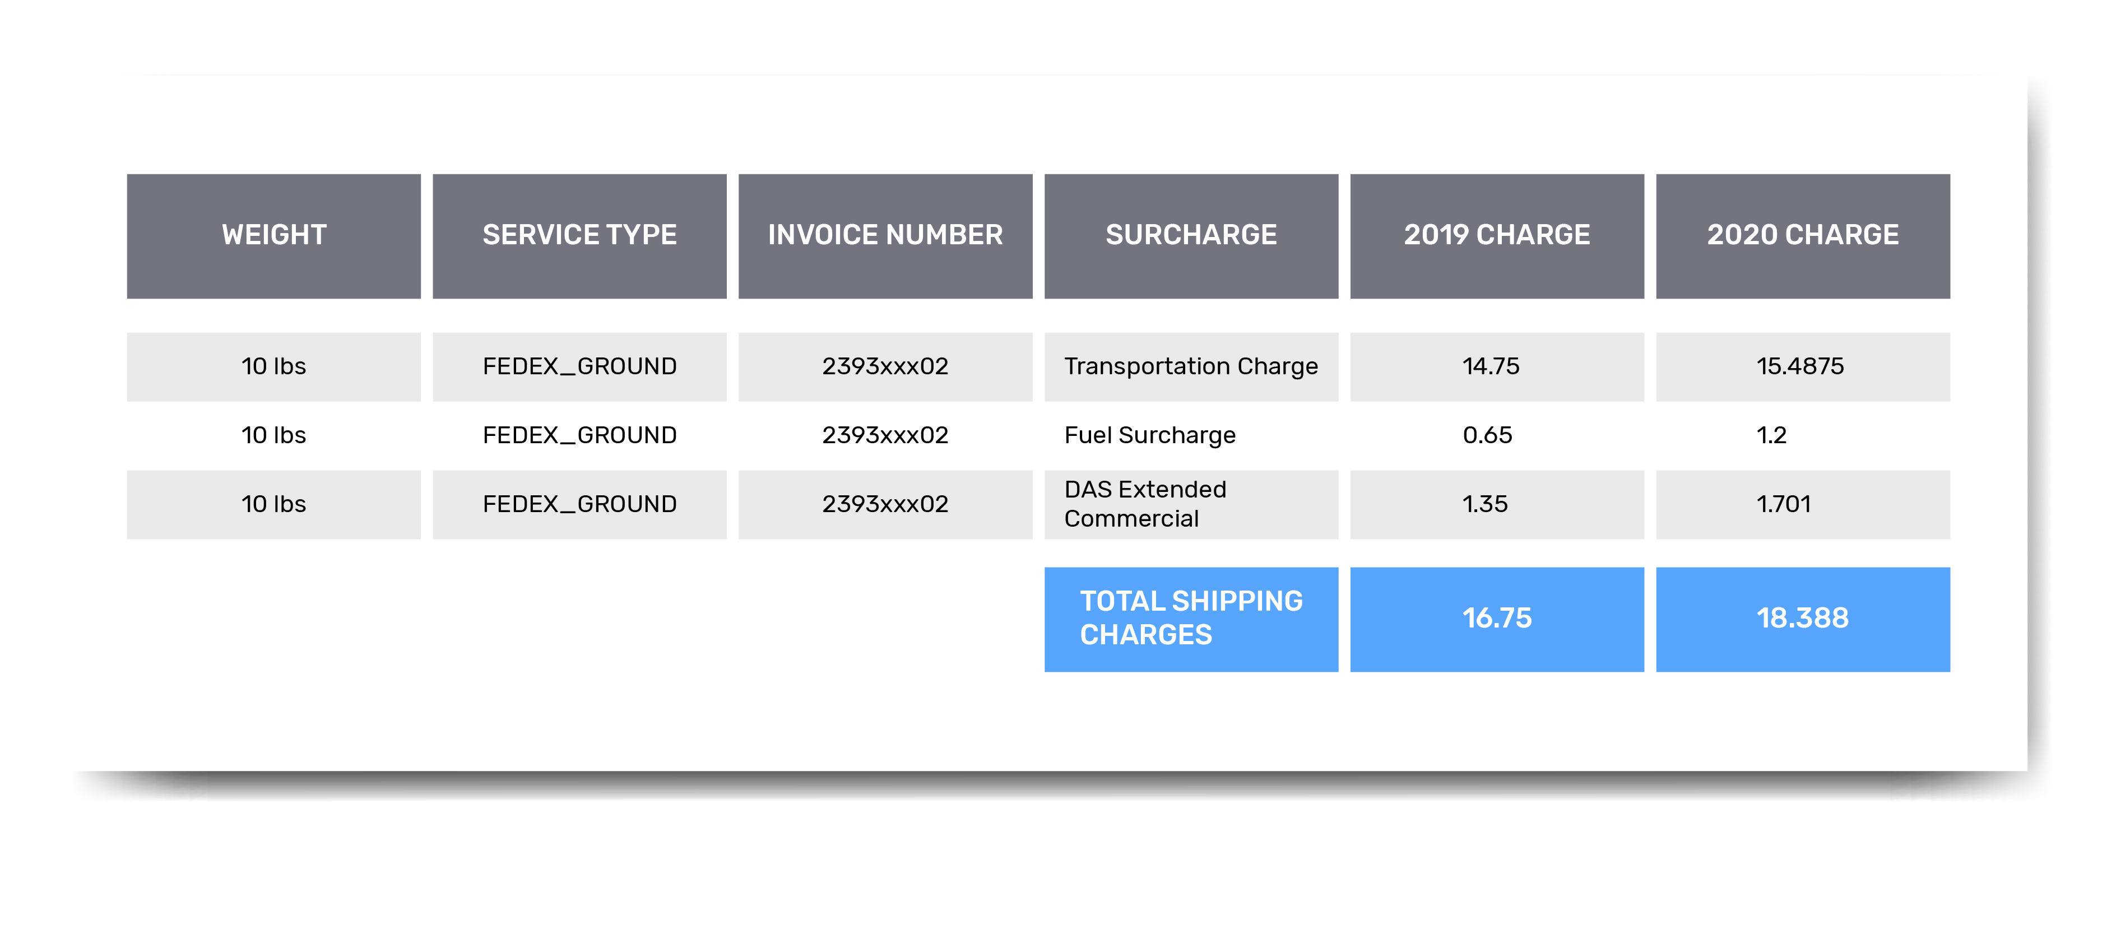Click the WEIGHT column header
The width and height of the screenshot is (2102, 934).
click(273, 236)
